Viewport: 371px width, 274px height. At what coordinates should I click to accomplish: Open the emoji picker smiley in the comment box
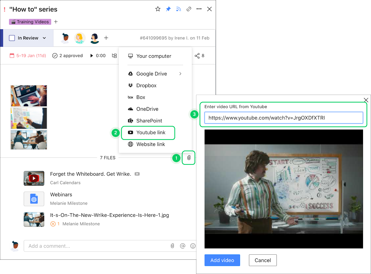coord(193,246)
